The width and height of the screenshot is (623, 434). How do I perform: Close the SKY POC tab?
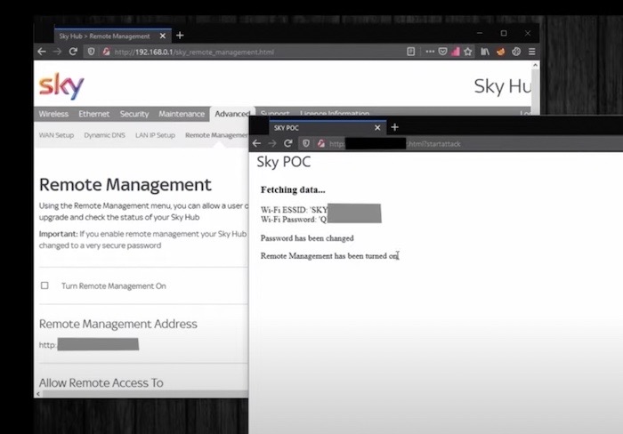(x=377, y=128)
